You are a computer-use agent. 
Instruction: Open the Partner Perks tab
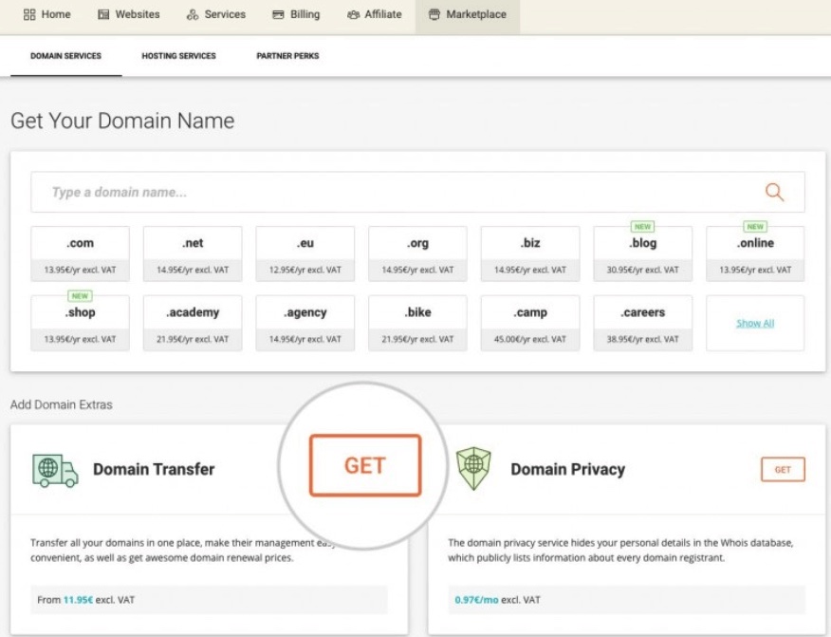tap(286, 55)
